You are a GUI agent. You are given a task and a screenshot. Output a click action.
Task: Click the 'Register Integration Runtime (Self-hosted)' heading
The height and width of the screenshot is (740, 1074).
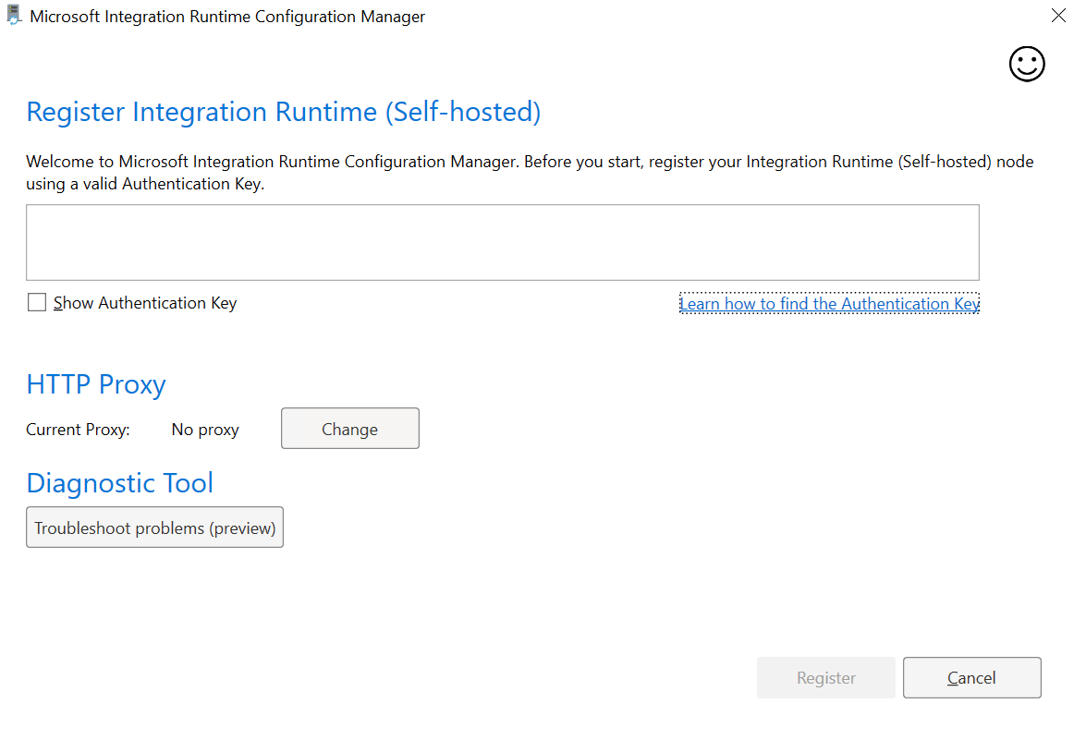click(284, 112)
